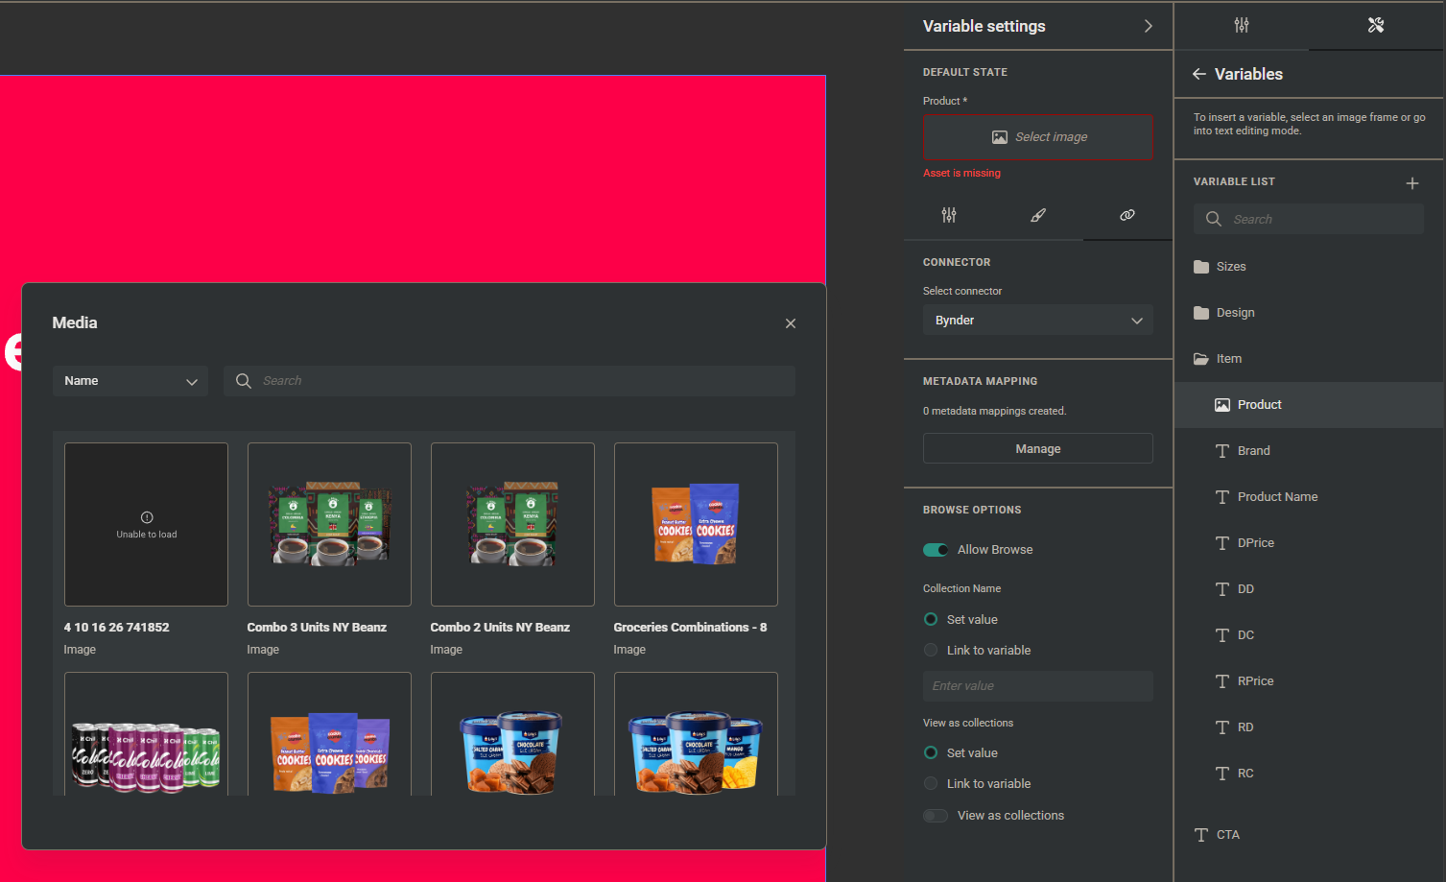Collapse Variable settings panel with the chevron
The width and height of the screenshot is (1446, 882).
(x=1148, y=26)
